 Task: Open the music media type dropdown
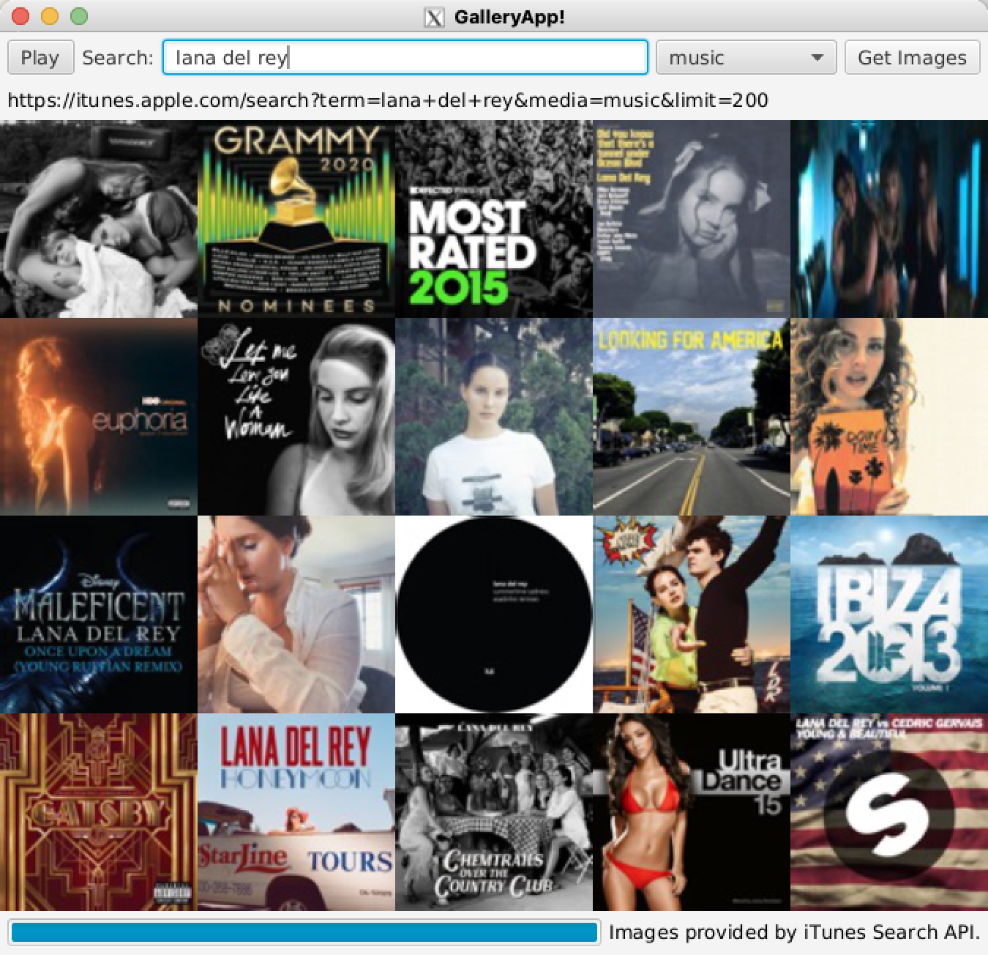746,58
